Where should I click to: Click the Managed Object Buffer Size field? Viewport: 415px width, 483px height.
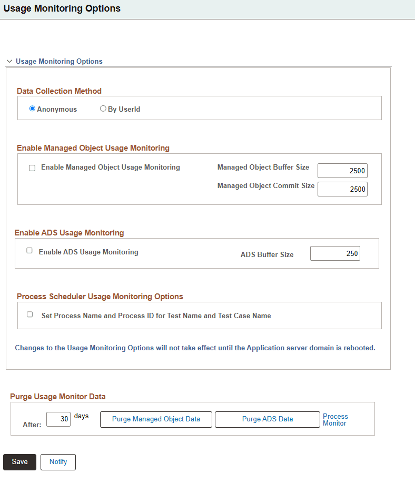coord(342,171)
